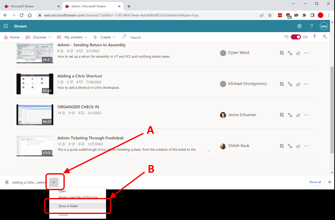335x220 pixels.
Task: Open the Chrome extensions puzzle icon
Action: 304,15
